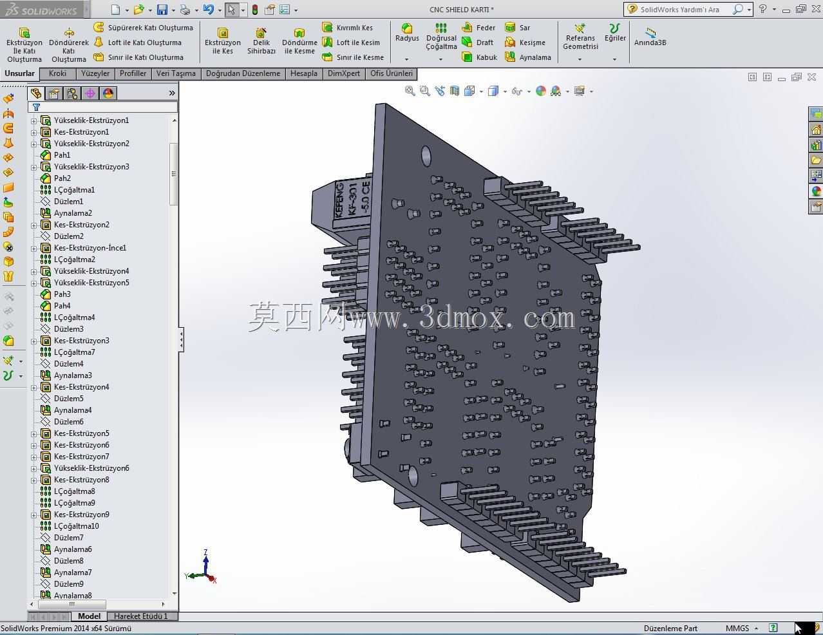Expand Kes-Ekstrüzyon-İnce1 tree node
The height and width of the screenshot is (635, 823).
34,248
